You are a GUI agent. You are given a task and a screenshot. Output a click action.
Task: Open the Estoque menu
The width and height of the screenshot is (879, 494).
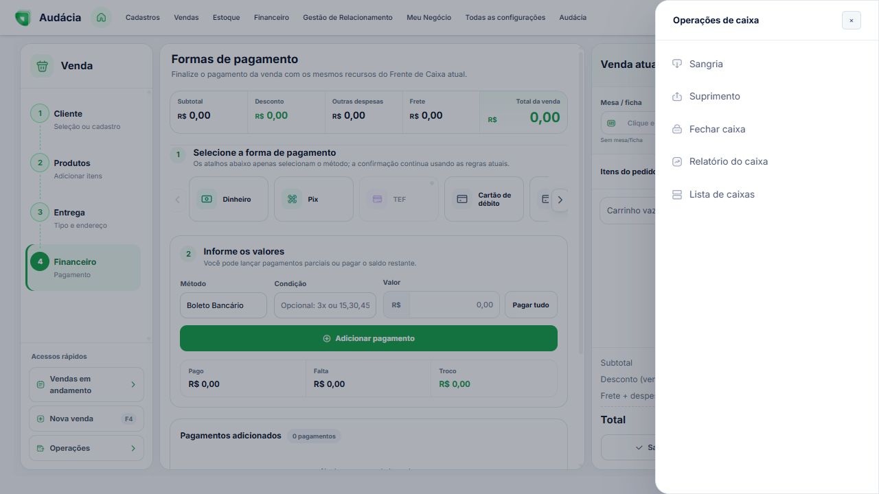(227, 17)
